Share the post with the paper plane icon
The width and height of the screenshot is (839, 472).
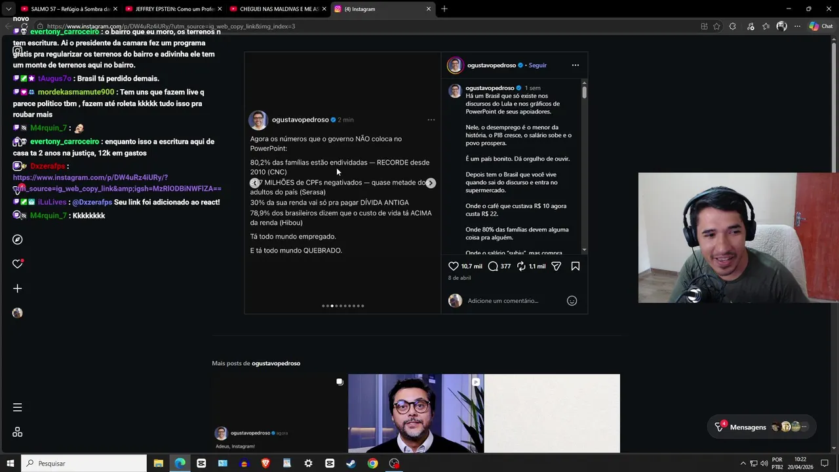(x=556, y=266)
